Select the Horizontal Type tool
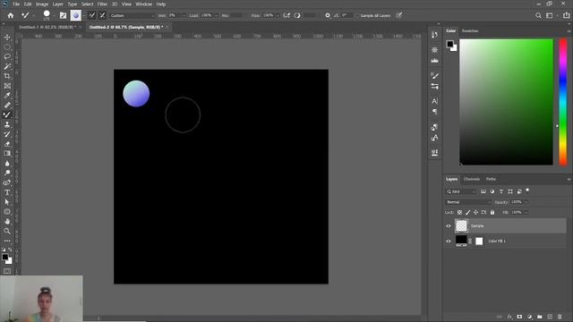 (x=7, y=192)
